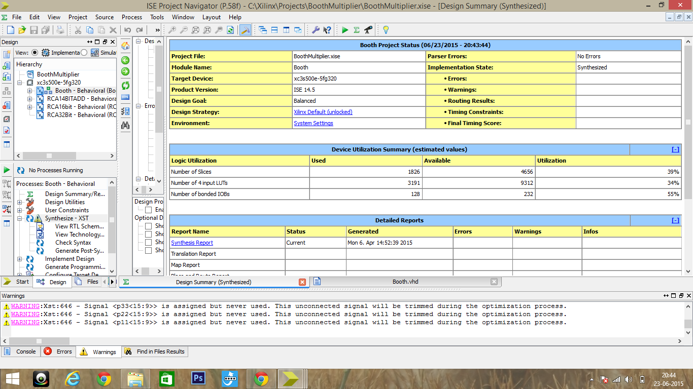693x389 pixels.
Task: Trigger Undo using its toolbar icon
Action: tap(127, 30)
